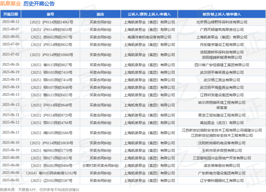This screenshot has width=266, height=192.
Task: Select date cell 2025-06-11
Action: [11, 132]
